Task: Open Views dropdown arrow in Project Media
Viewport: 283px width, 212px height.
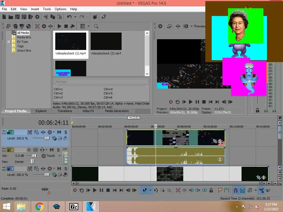Action: tap(88, 26)
